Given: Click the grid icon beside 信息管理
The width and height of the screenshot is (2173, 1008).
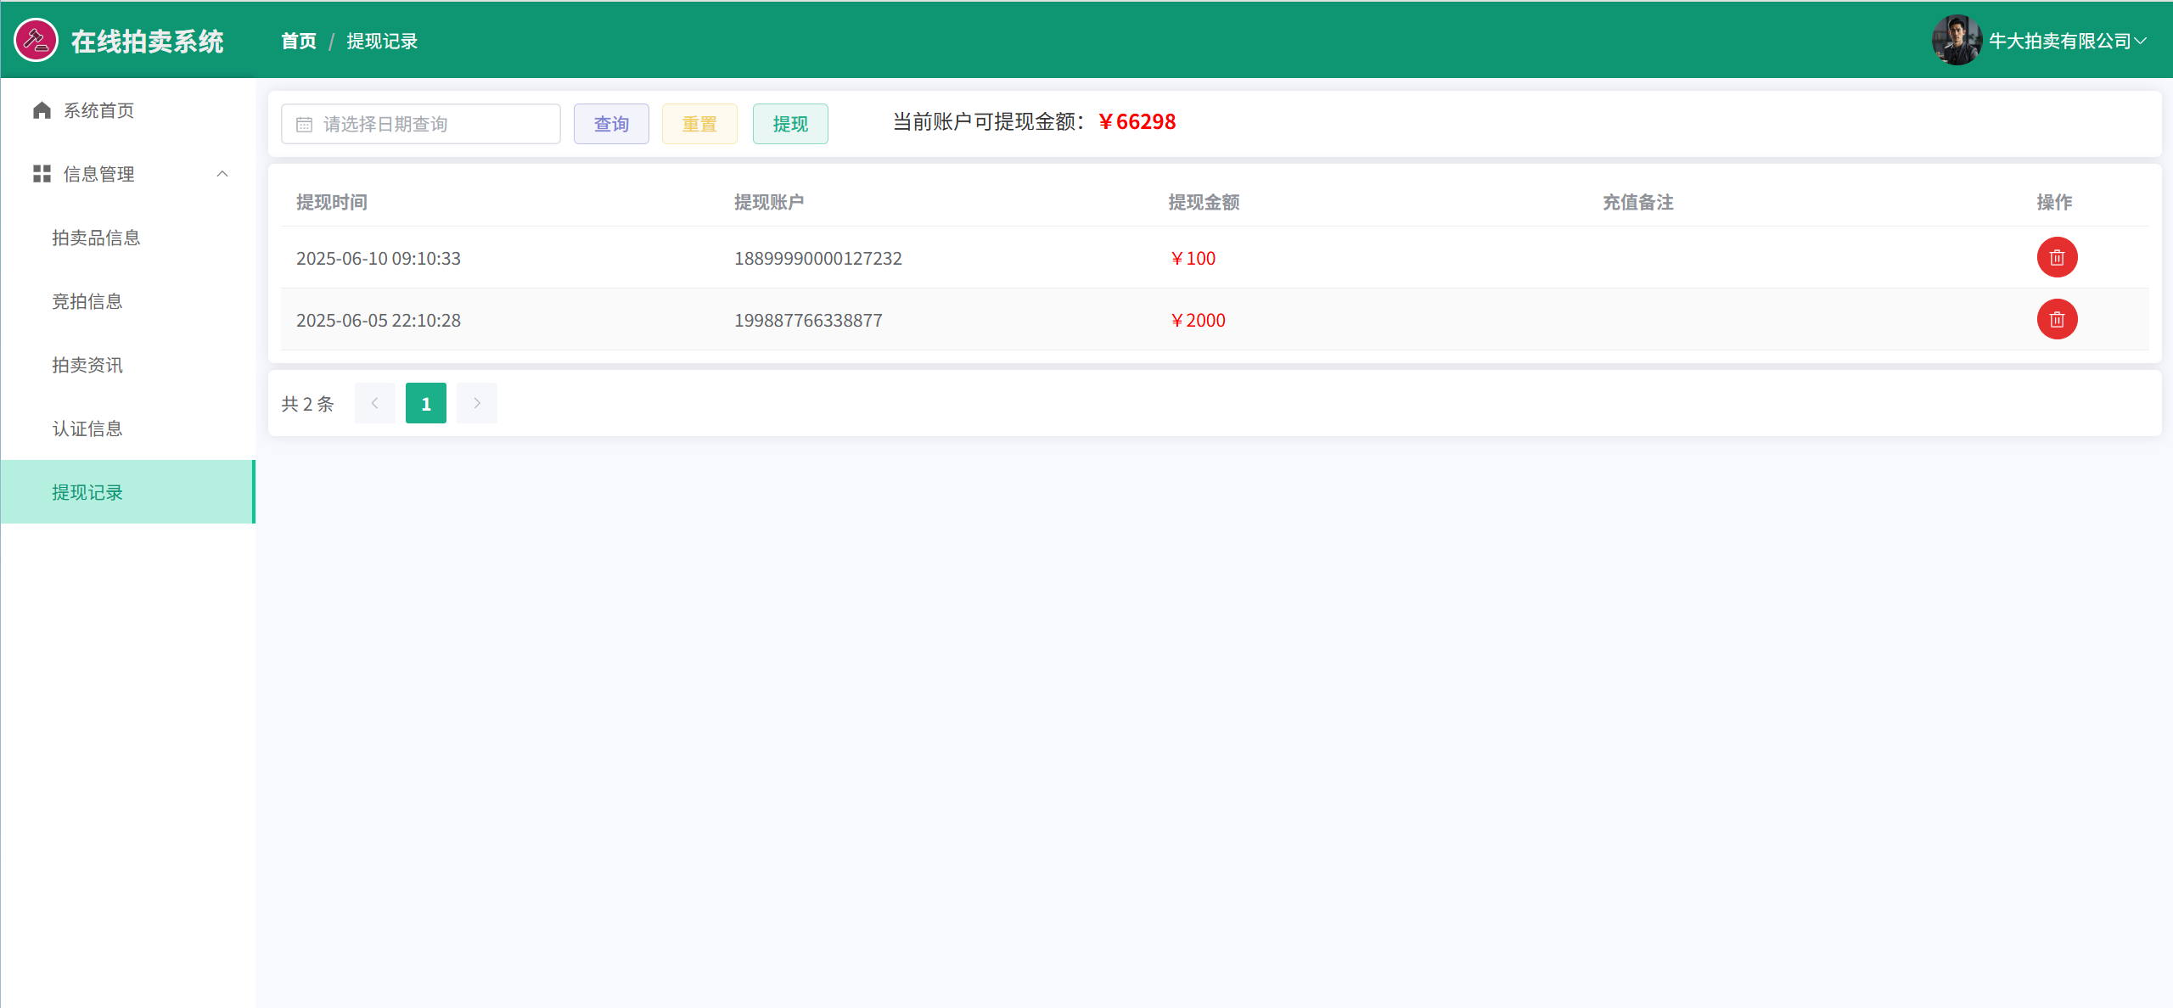Looking at the screenshot, I should pos(42,174).
